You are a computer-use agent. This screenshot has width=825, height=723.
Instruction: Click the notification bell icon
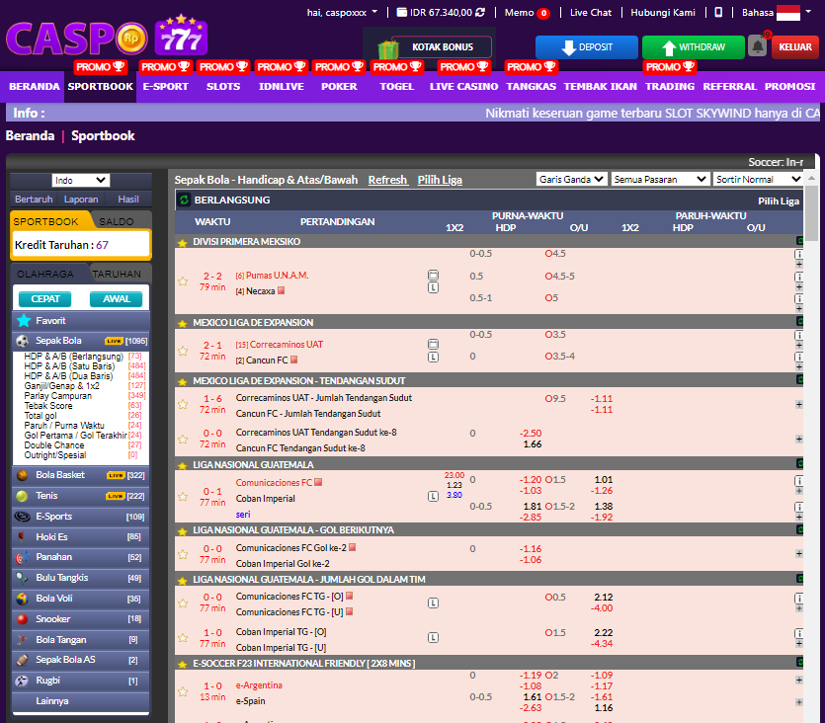point(758,46)
